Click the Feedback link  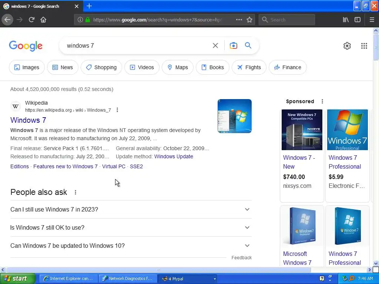click(x=241, y=258)
